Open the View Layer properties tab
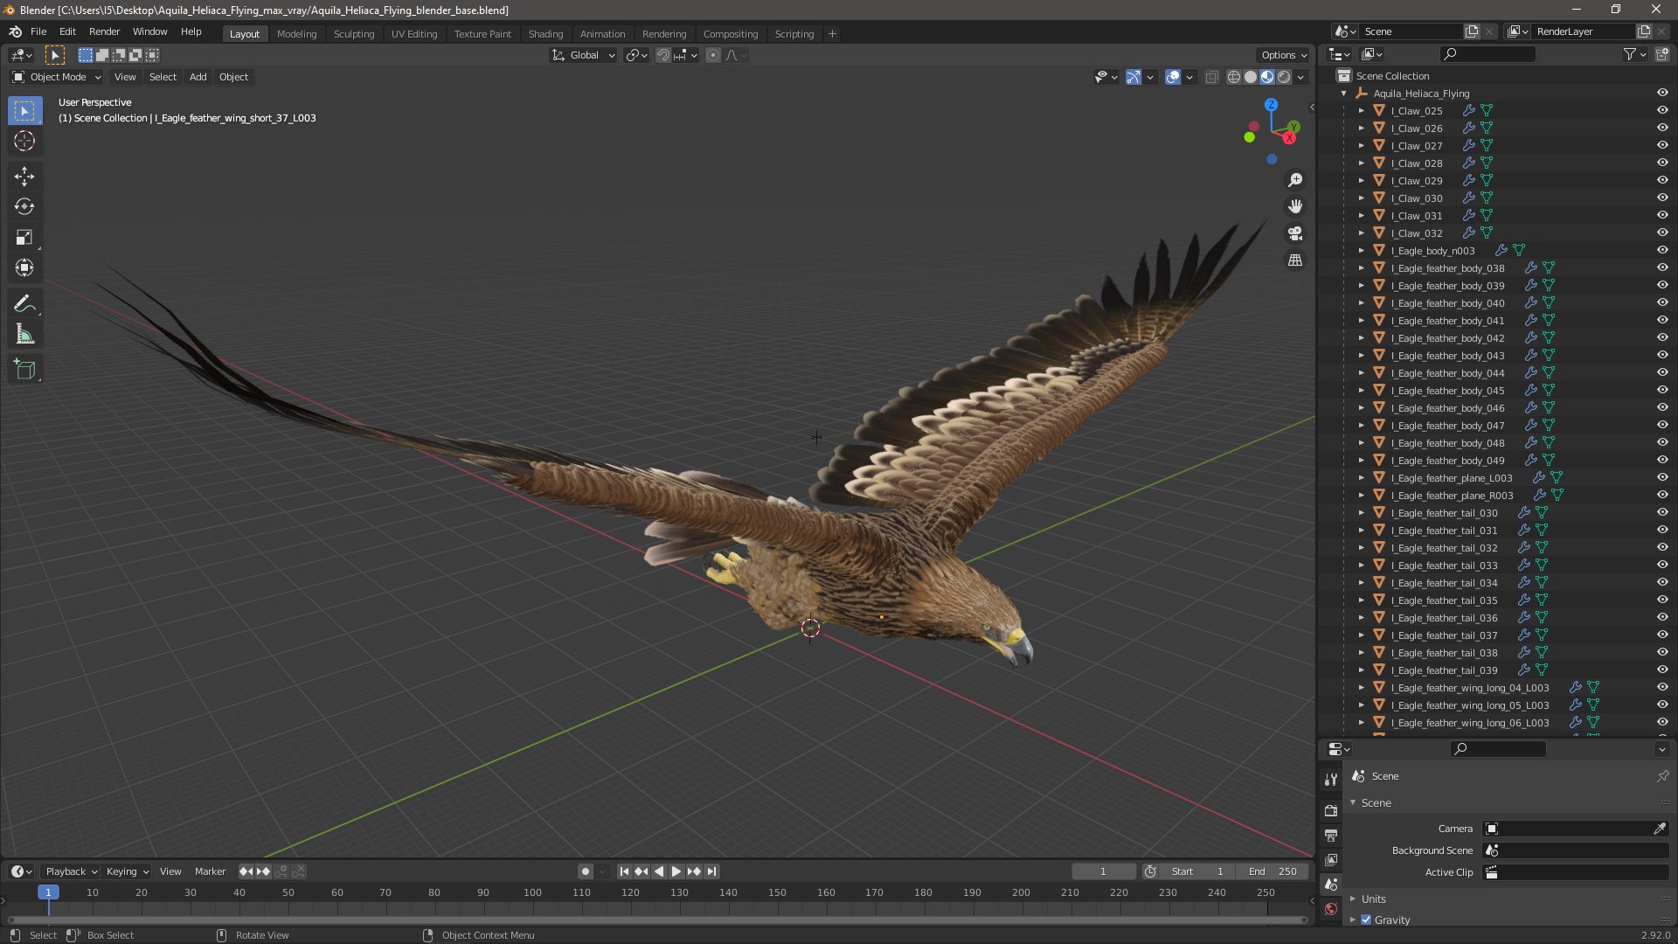 pos(1331,860)
